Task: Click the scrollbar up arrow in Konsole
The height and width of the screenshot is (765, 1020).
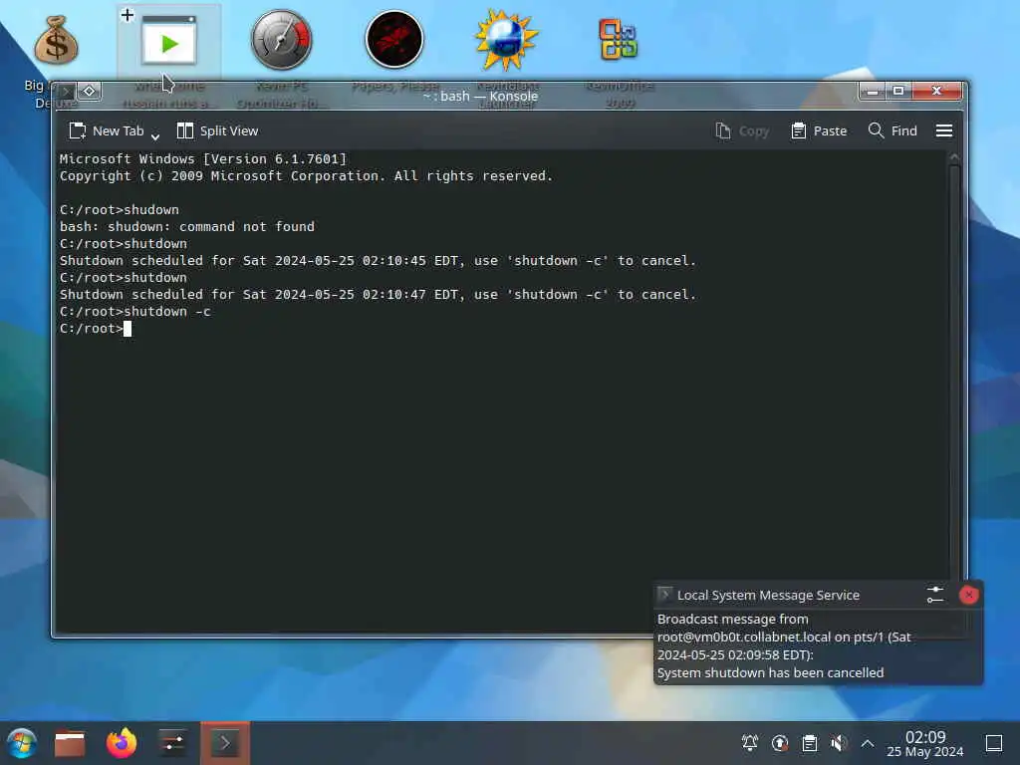Action: (x=954, y=156)
